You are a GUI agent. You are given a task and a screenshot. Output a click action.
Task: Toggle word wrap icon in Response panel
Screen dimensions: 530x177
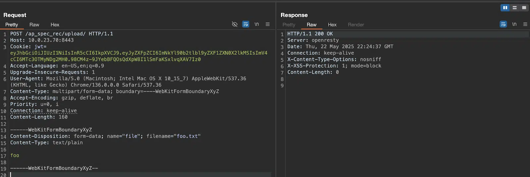coord(503,24)
